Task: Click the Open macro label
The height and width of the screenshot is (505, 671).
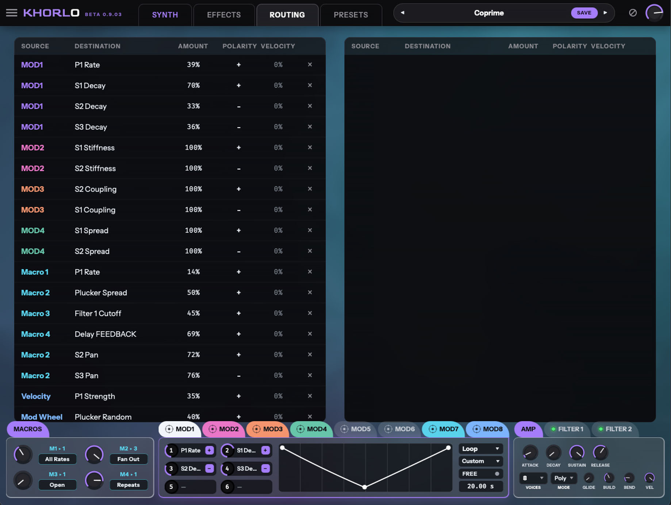Action: pos(57,485)
